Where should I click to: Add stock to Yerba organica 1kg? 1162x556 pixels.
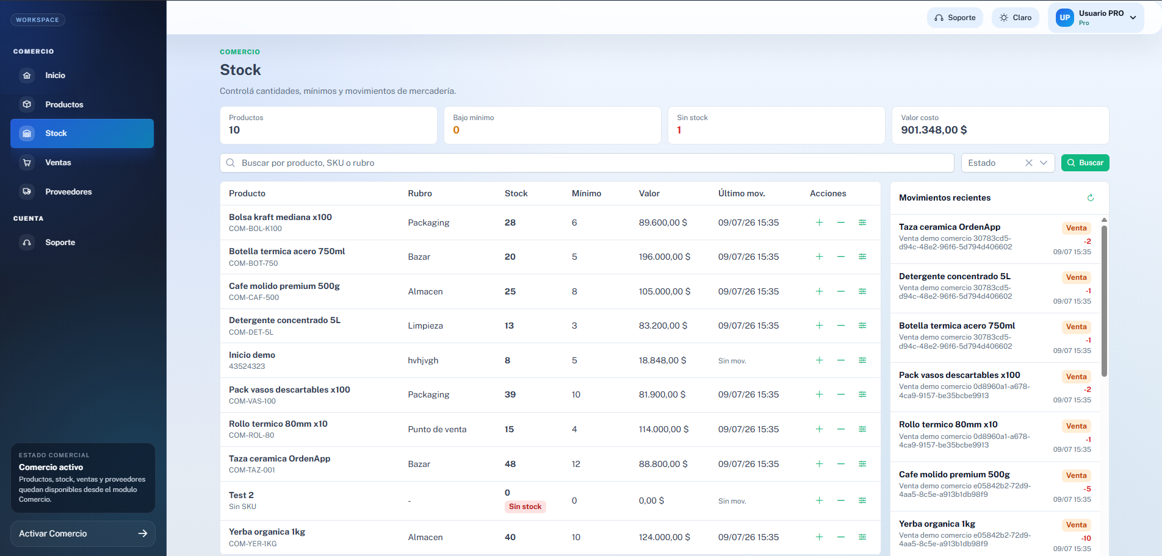click(819, 537)
